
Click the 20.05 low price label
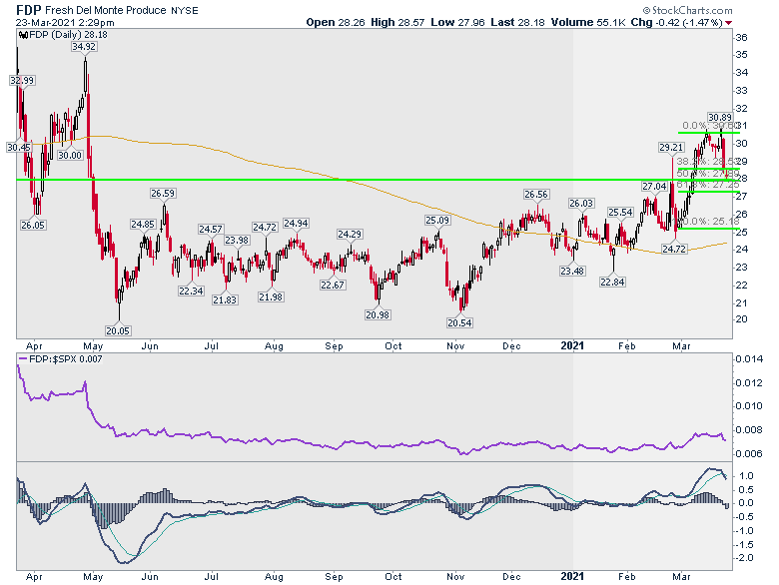(118, 330)
